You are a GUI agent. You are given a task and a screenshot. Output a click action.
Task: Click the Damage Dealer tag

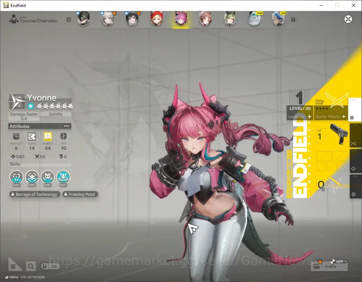(24, 114)
